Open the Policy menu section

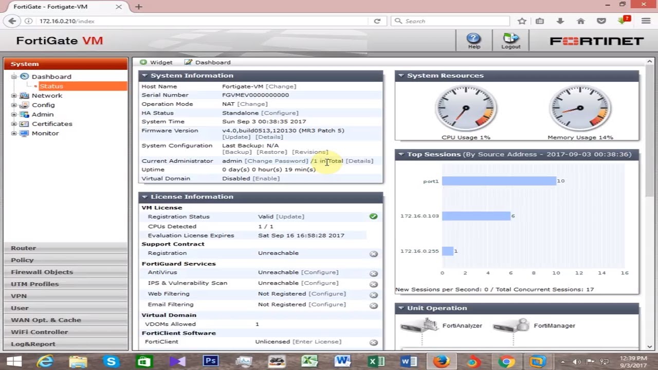(65, 260)
